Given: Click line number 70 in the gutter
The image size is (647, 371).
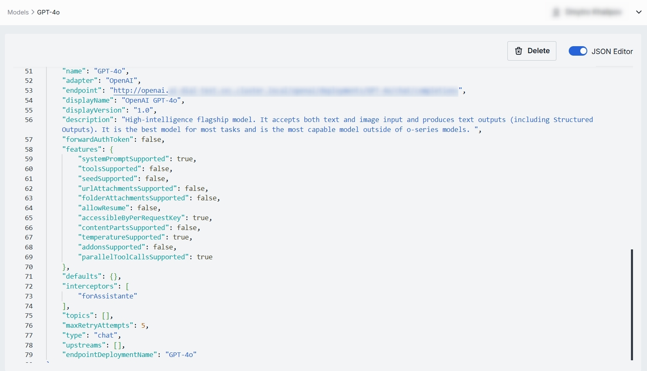Looking at the screenshot, I should coord(29,267).
